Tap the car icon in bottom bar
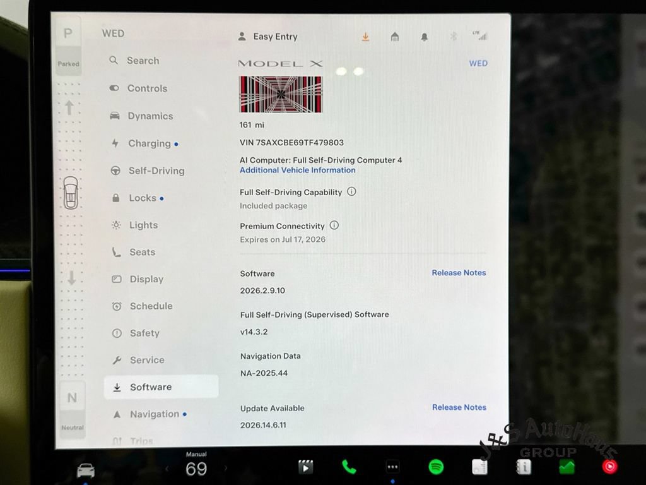646x485 pixels. [86, 470]
